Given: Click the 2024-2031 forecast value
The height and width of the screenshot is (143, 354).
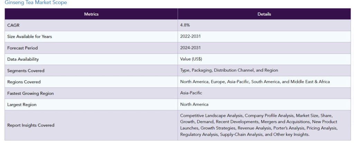Looking at the screenshot, I should (190, 48).
